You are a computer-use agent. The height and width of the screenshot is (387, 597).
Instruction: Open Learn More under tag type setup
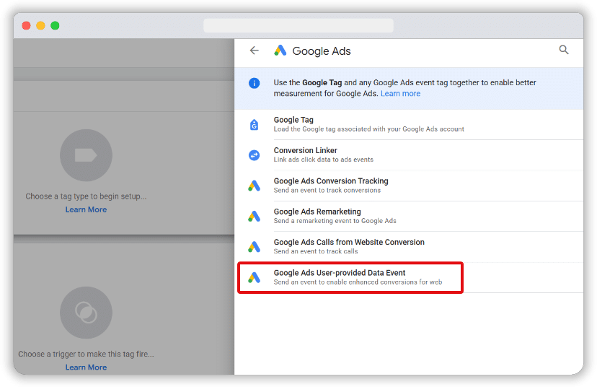86,209
